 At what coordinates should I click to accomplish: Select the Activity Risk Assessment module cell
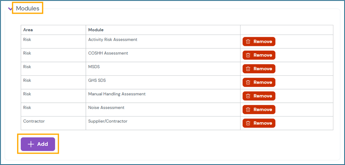[x=113, y=40]
